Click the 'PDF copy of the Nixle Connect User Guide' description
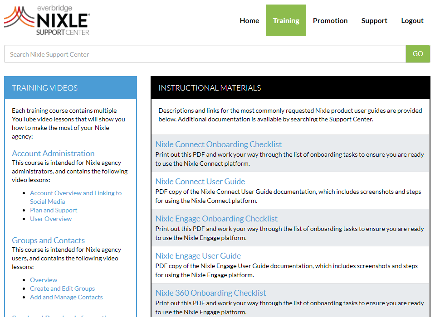Screen dimensions: 435x317 point(288,196)
